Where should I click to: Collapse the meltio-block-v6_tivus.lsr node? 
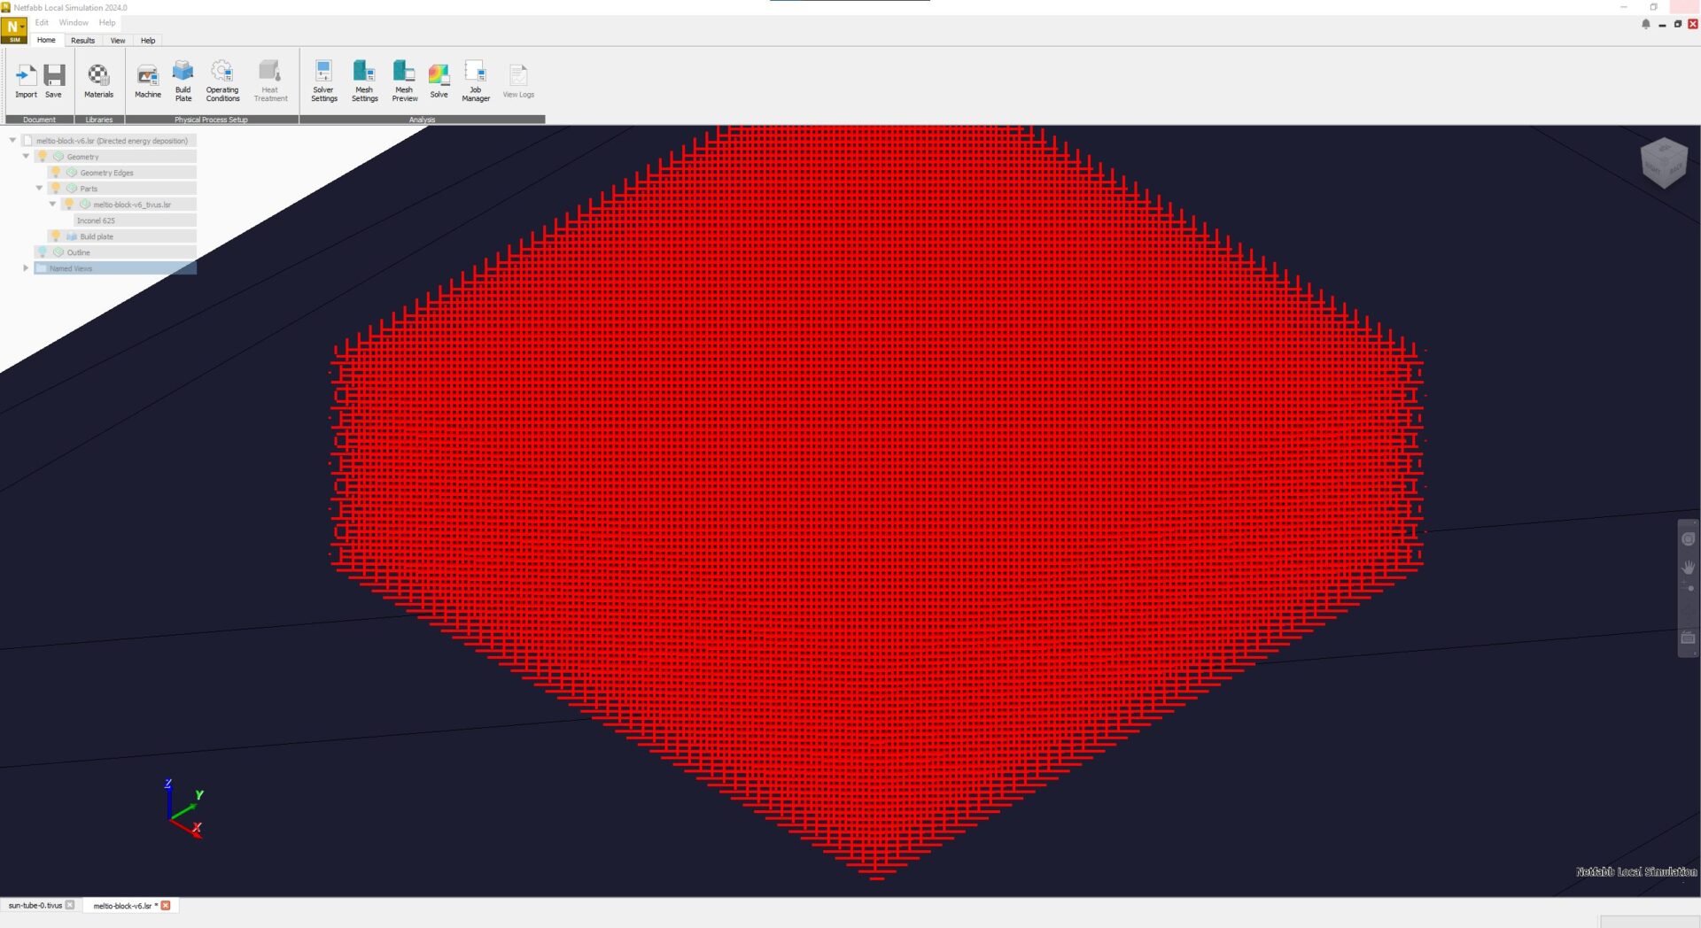click(52, 204)
